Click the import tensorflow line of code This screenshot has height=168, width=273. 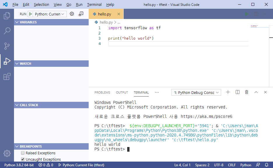tap(134, 28)
